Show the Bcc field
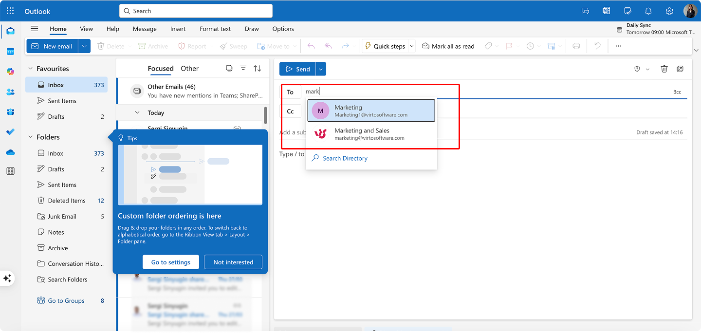 click(677, 92)
